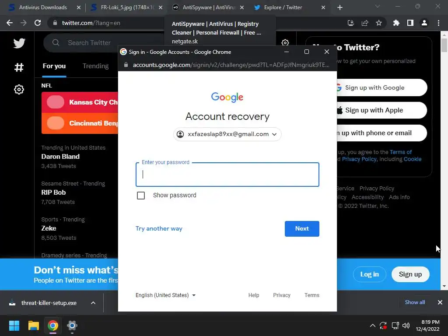The height and width of the screenshot is (336, 448).
Task: Open the Daron Bland trending topic
Action: pyautogui.click(x=60, y=157)
